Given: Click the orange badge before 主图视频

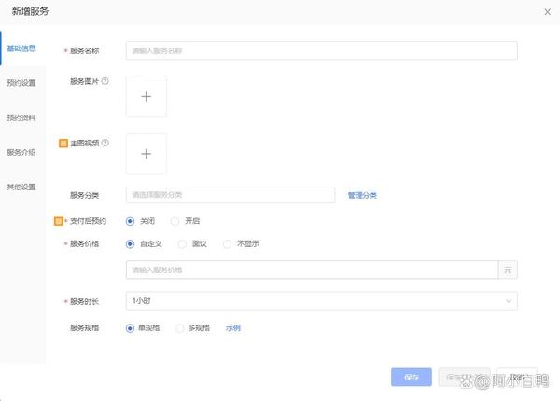Looking at the screenshot, I should point(63,144).
